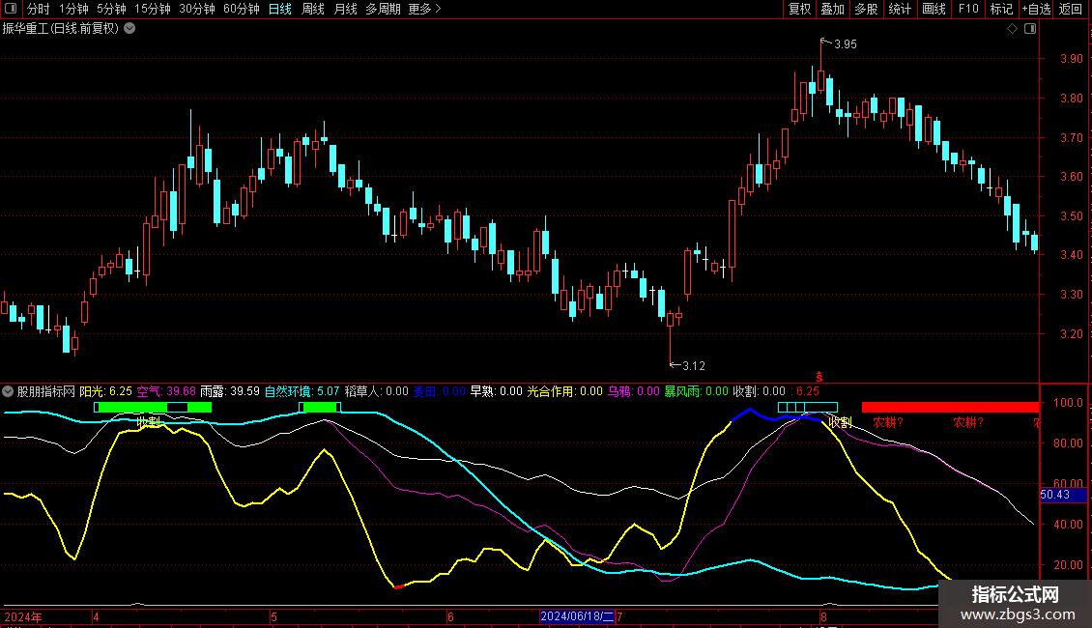Toggle 多股 multi-stock view
Viewport: 1092px width, 628px height.
(x=866, y=9)
